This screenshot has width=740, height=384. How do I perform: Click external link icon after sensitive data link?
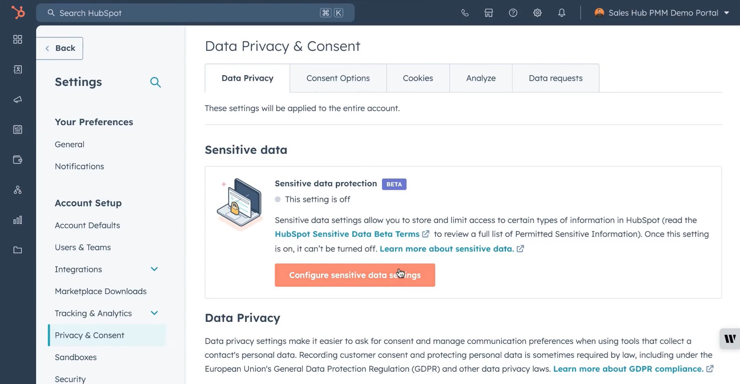[520, 249]
